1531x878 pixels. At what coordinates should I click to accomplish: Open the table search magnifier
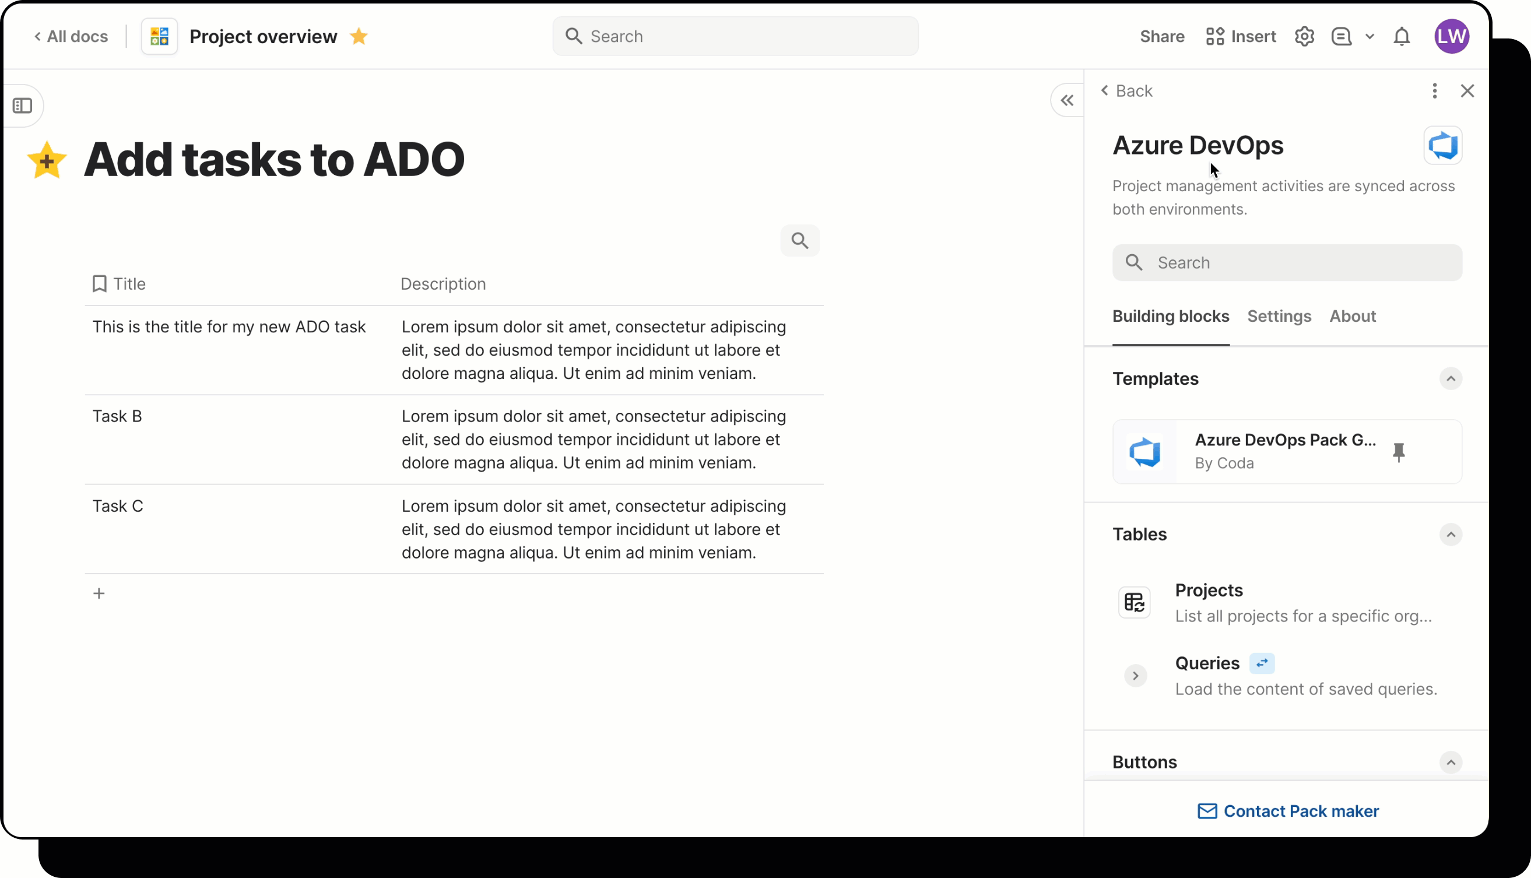pyautogui.click(x=799, y=240)
